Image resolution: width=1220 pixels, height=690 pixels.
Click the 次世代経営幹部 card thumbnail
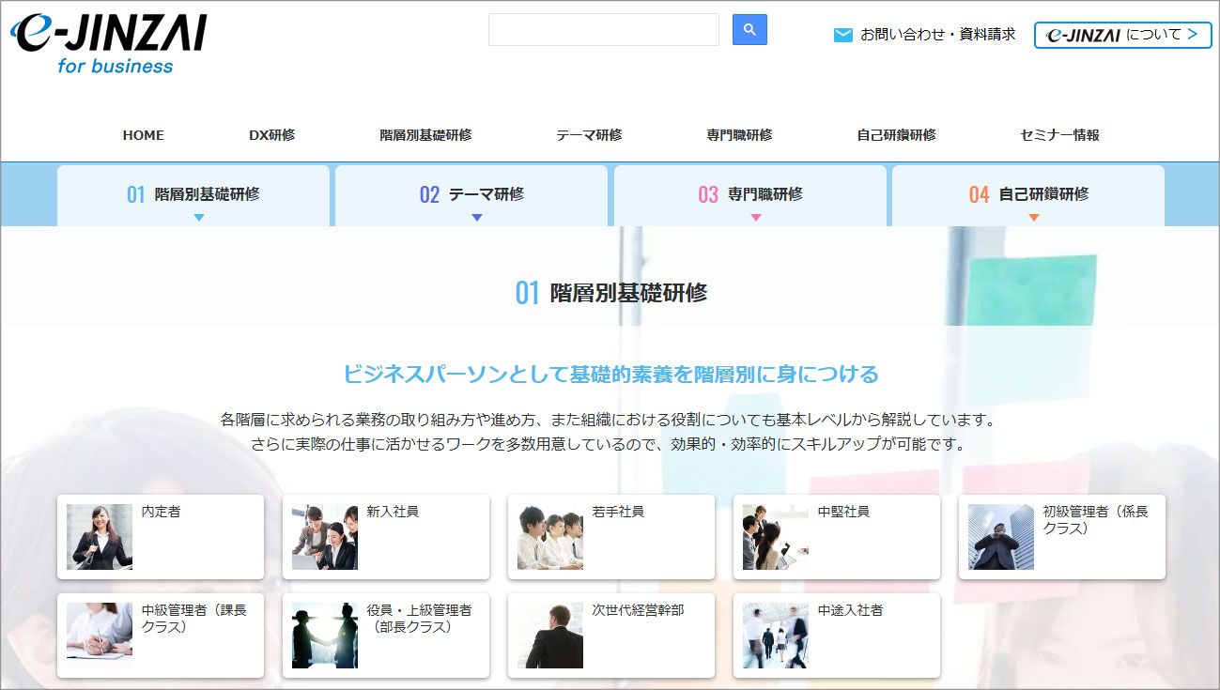550,636
